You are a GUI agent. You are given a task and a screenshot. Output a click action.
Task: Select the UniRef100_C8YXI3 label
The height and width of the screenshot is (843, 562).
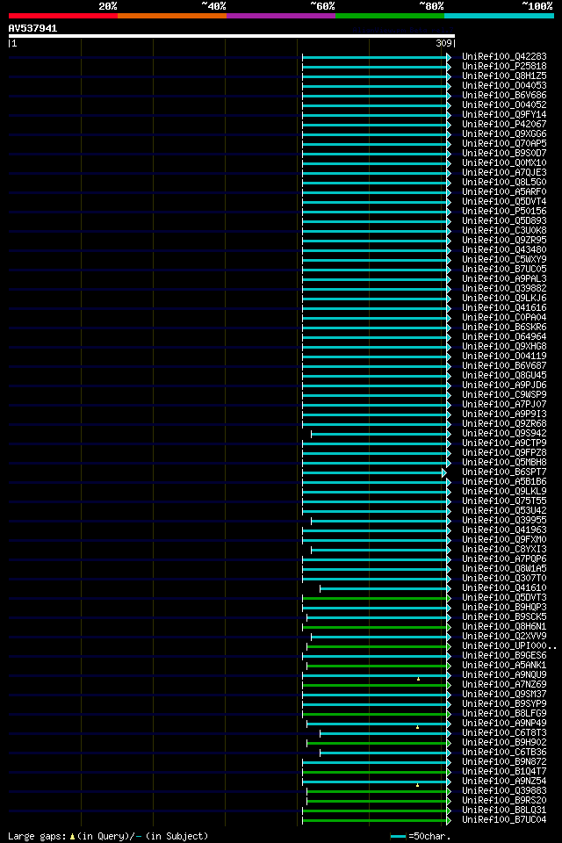(504, 550)
